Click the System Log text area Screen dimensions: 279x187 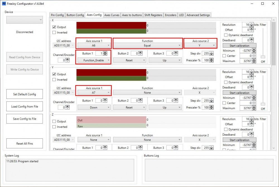(70, 170)
